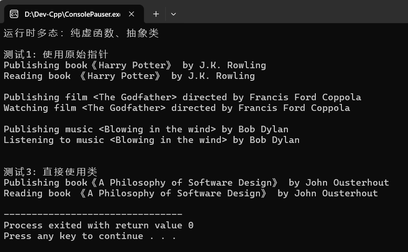Viewport: 408px width, 252px height.
Task: Click 'Process exited with return value 0'
Action: [98, 225]
